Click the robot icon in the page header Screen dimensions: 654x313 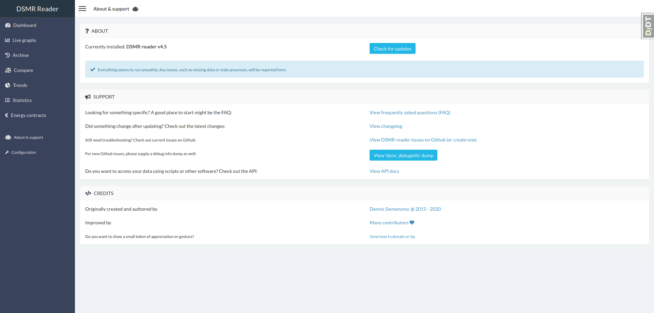pyautogui.click(x=135, y=9)
